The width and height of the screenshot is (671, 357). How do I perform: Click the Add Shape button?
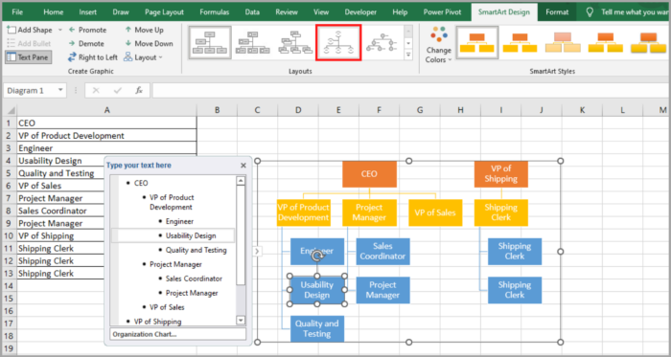30,30
